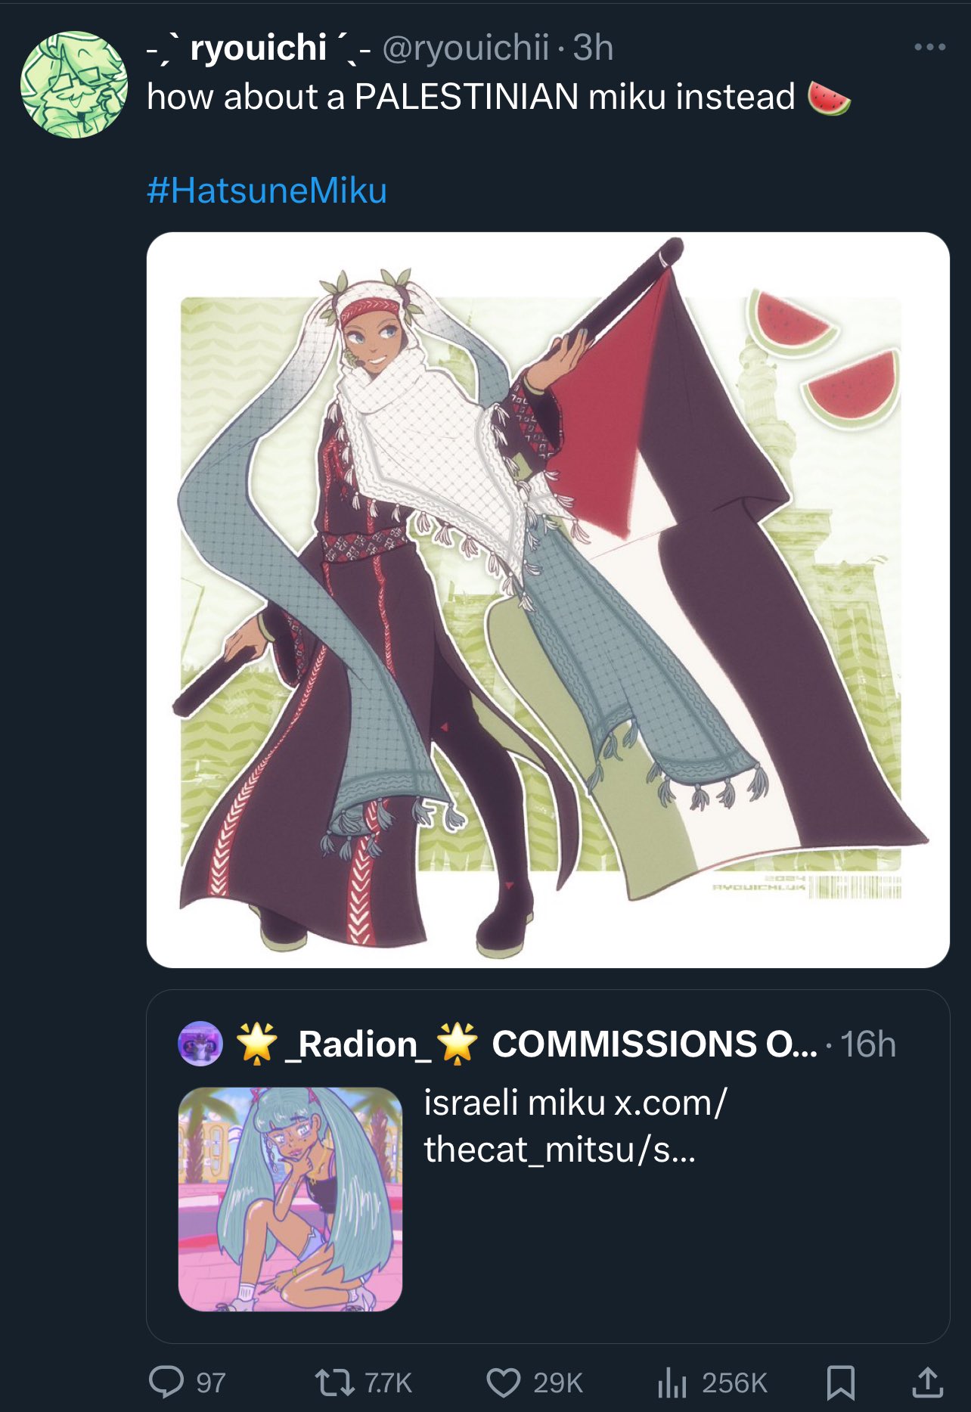Click the 3h post timestamp
The height and width of the screenshot is (1412, 971).
(x=593, y=48)
